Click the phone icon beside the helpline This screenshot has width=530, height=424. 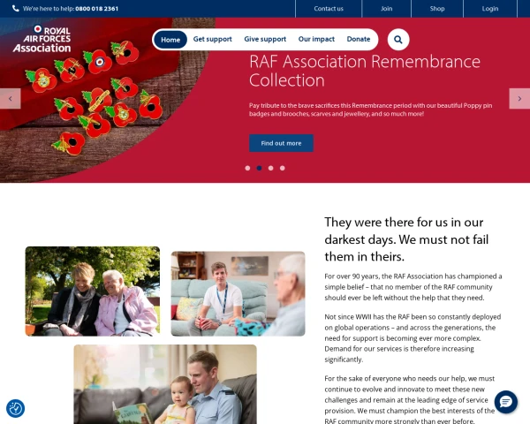point(16,9)
